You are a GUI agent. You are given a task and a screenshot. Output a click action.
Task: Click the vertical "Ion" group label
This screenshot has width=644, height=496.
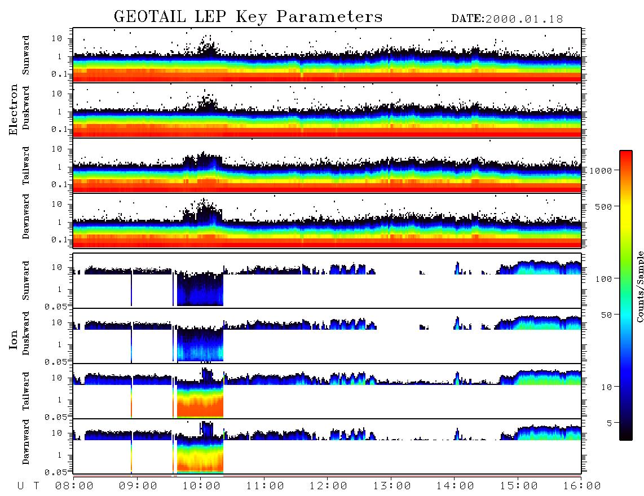coord(13,339)
